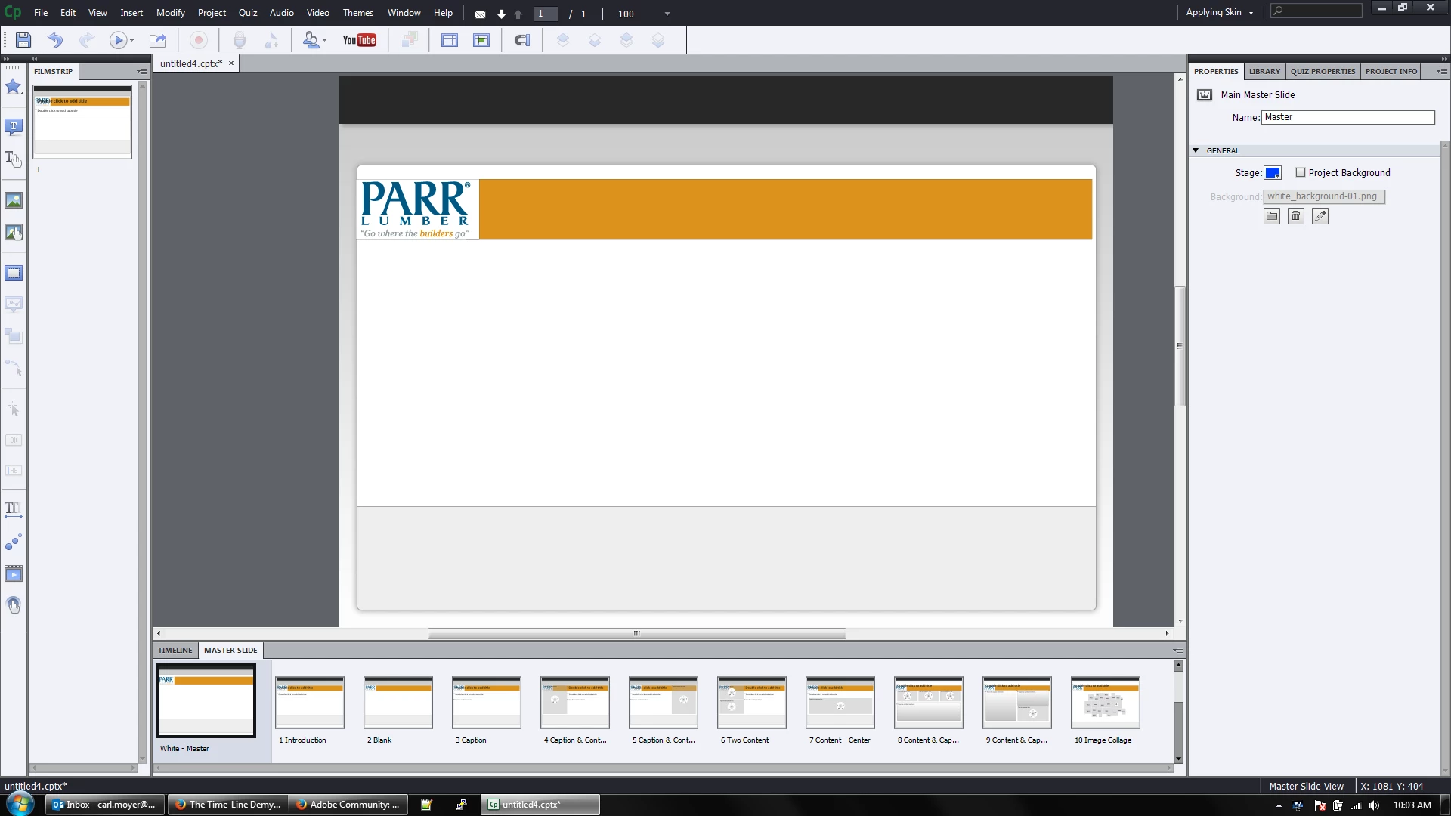Open the Themes menu
The image size is (1451, 816).
357,13
